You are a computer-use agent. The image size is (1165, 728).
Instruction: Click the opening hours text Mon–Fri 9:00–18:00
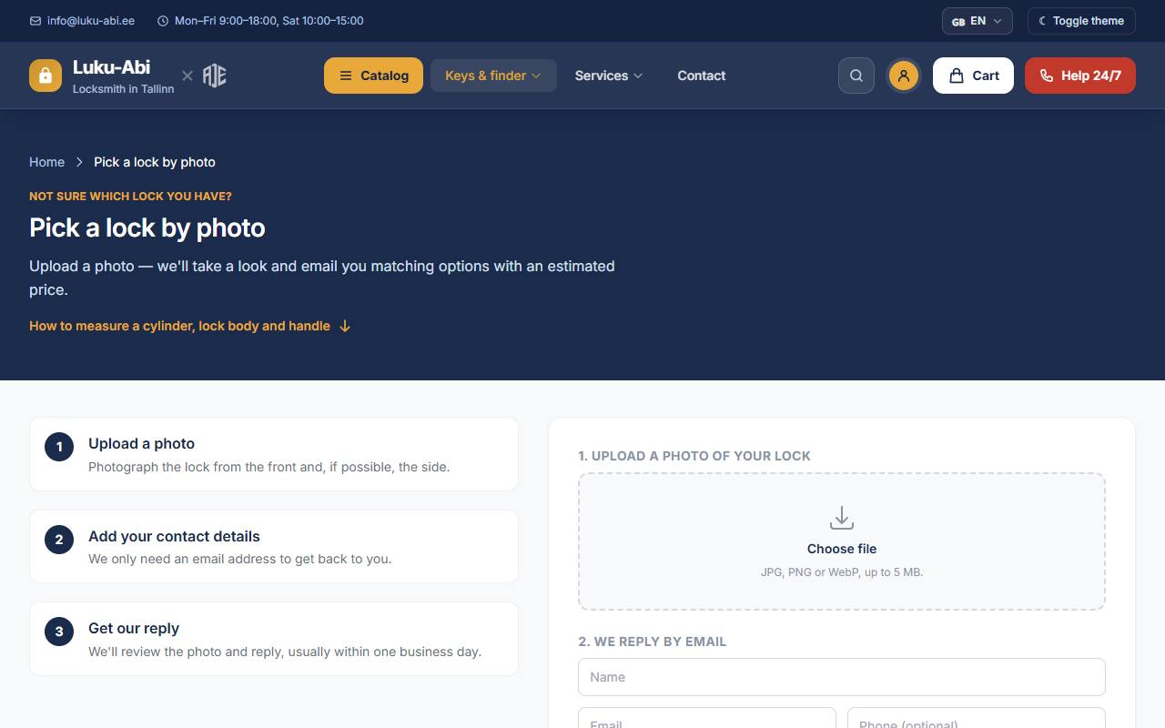[x=268, y=21]
